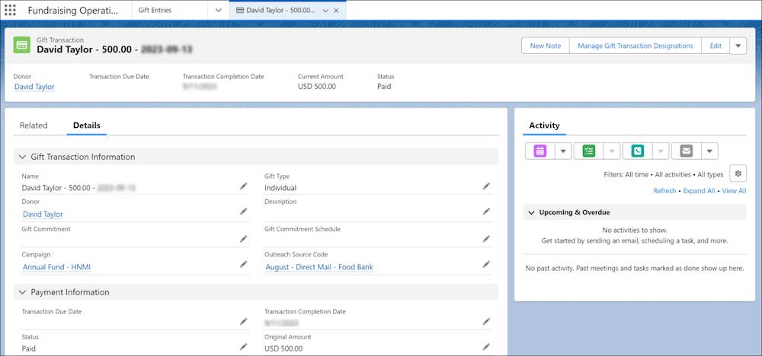
Task: Click the activity Filters summary text
Action: click(663, 174)
